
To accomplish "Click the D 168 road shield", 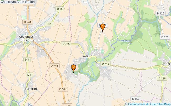I will (136, 99).
